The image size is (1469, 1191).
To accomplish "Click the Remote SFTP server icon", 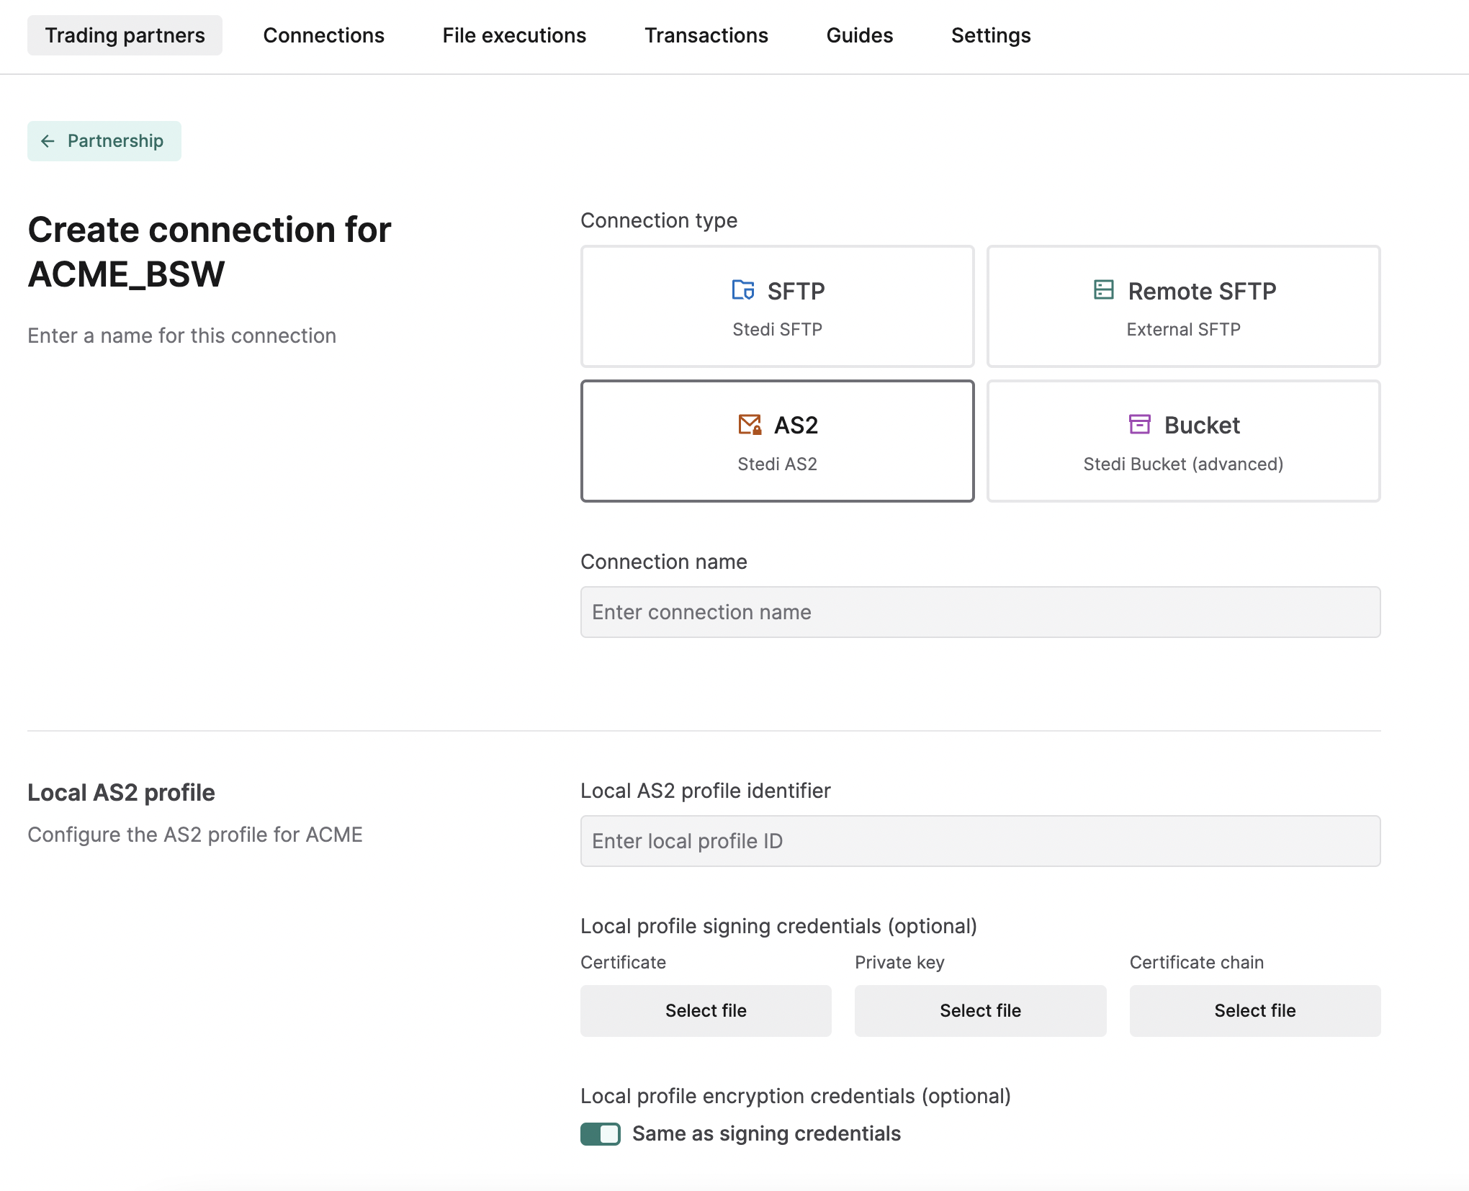I will click(1104, 290).
